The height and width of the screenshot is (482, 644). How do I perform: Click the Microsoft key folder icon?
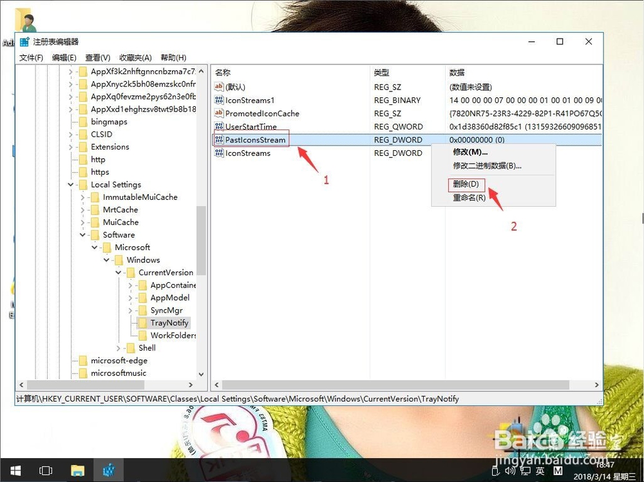pos(107,247)
